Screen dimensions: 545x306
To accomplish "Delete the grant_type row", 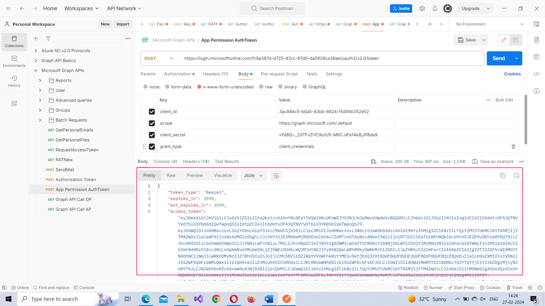I will pyautogui.click(x=513, y=146).
